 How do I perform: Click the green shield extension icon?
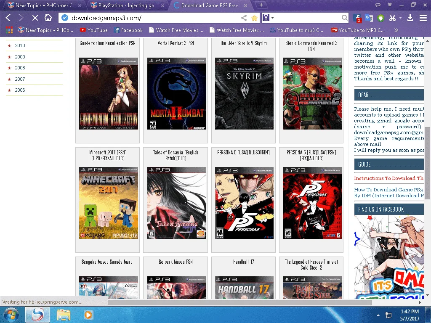click(x=380, y=18)
